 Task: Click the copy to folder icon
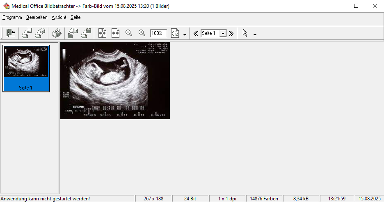pos(73,33)
